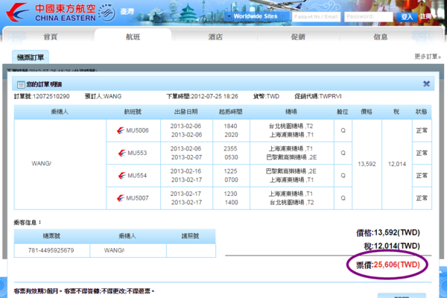
Task: Click the order details dialog title icon
Action: [20, 84]
